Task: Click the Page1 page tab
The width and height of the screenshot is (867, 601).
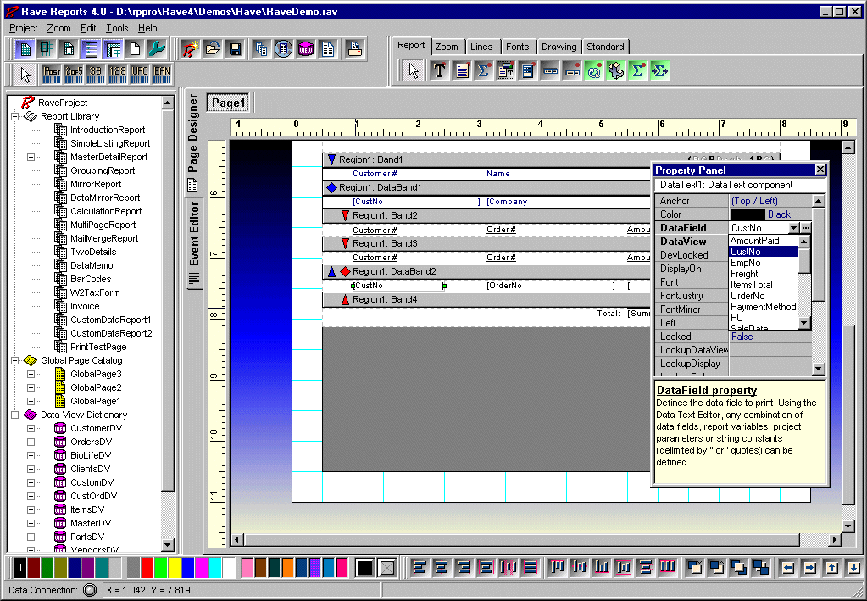Action: (x=228, y=103)
